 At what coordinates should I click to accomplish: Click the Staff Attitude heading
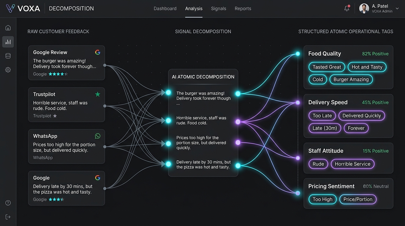coord(326,151)
